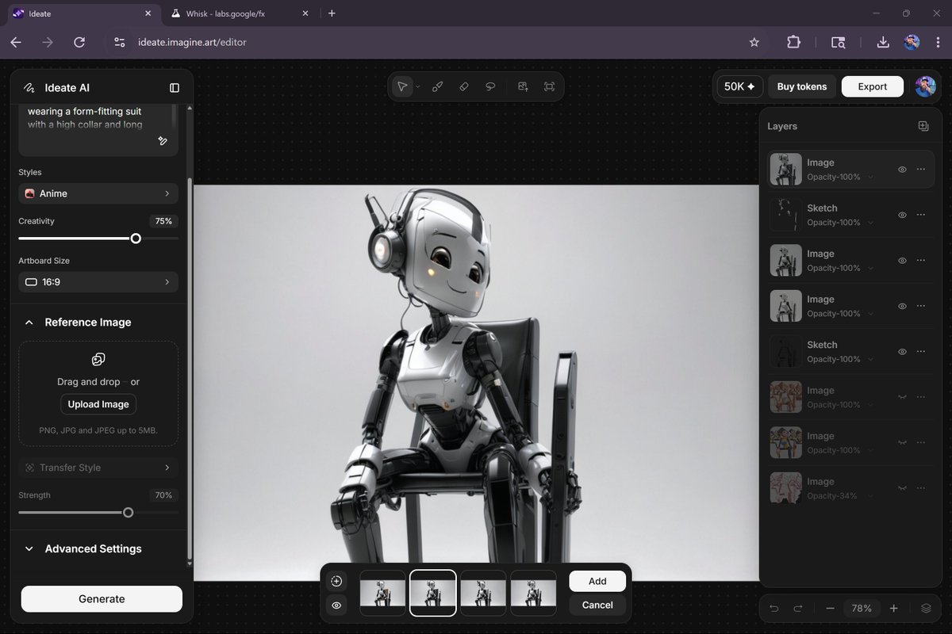
Task: Select the Eraser tool
Action: click(464, 86)
